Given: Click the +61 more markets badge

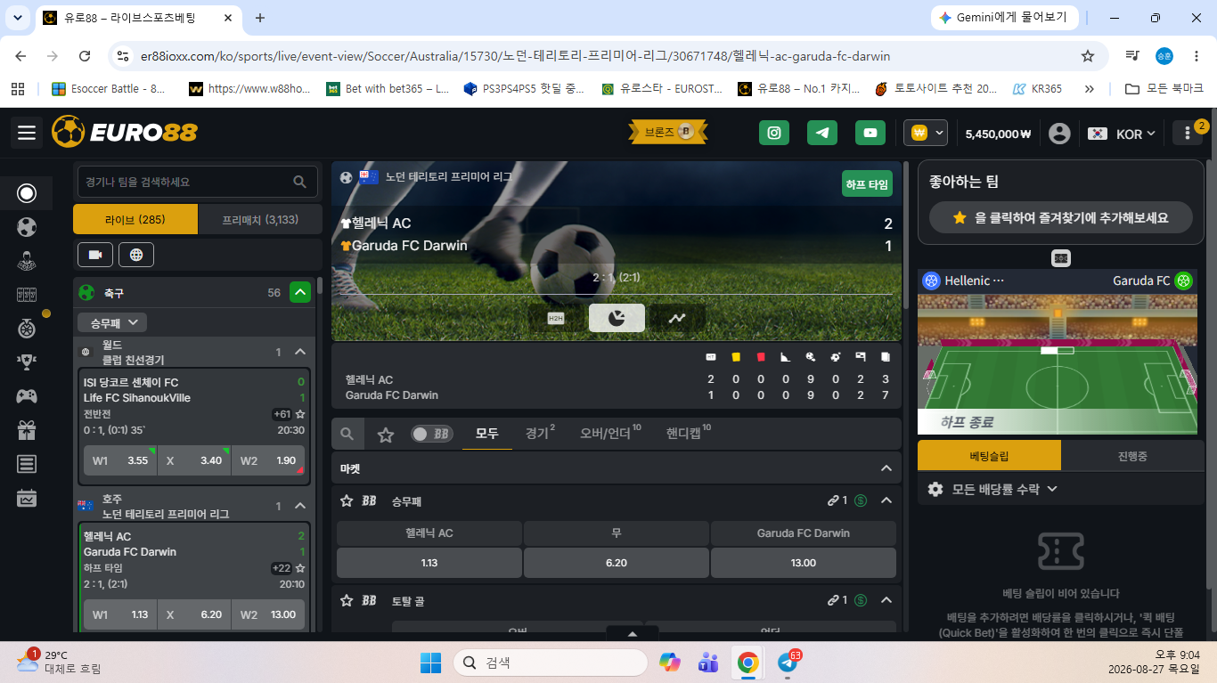Looking at the screenshot, I should point(282,414).
